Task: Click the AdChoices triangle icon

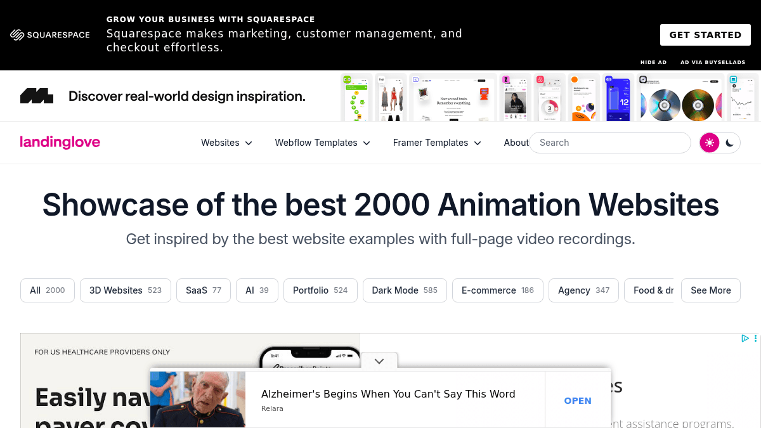Action: click(745, 339)
